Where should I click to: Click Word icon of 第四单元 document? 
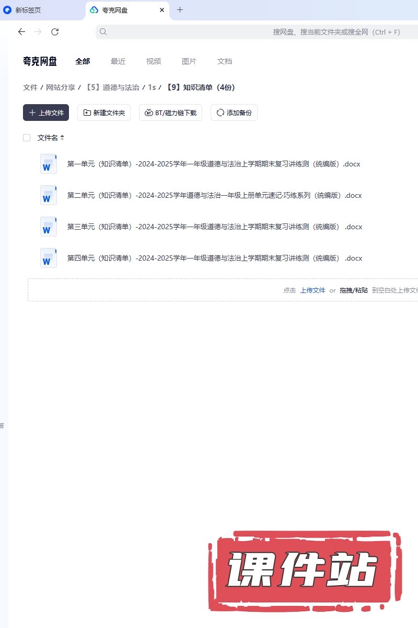coord(48,258)
